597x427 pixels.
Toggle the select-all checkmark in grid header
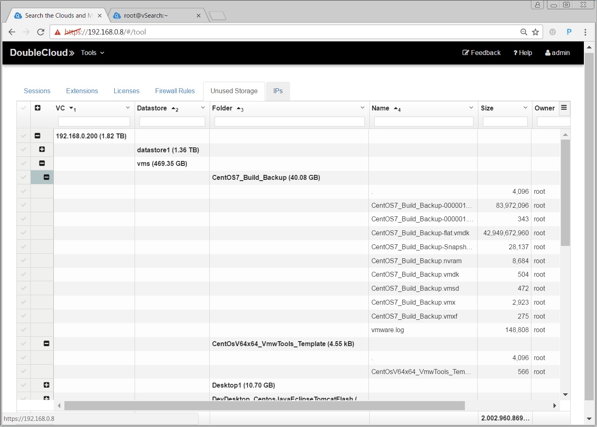coord(23,108)
